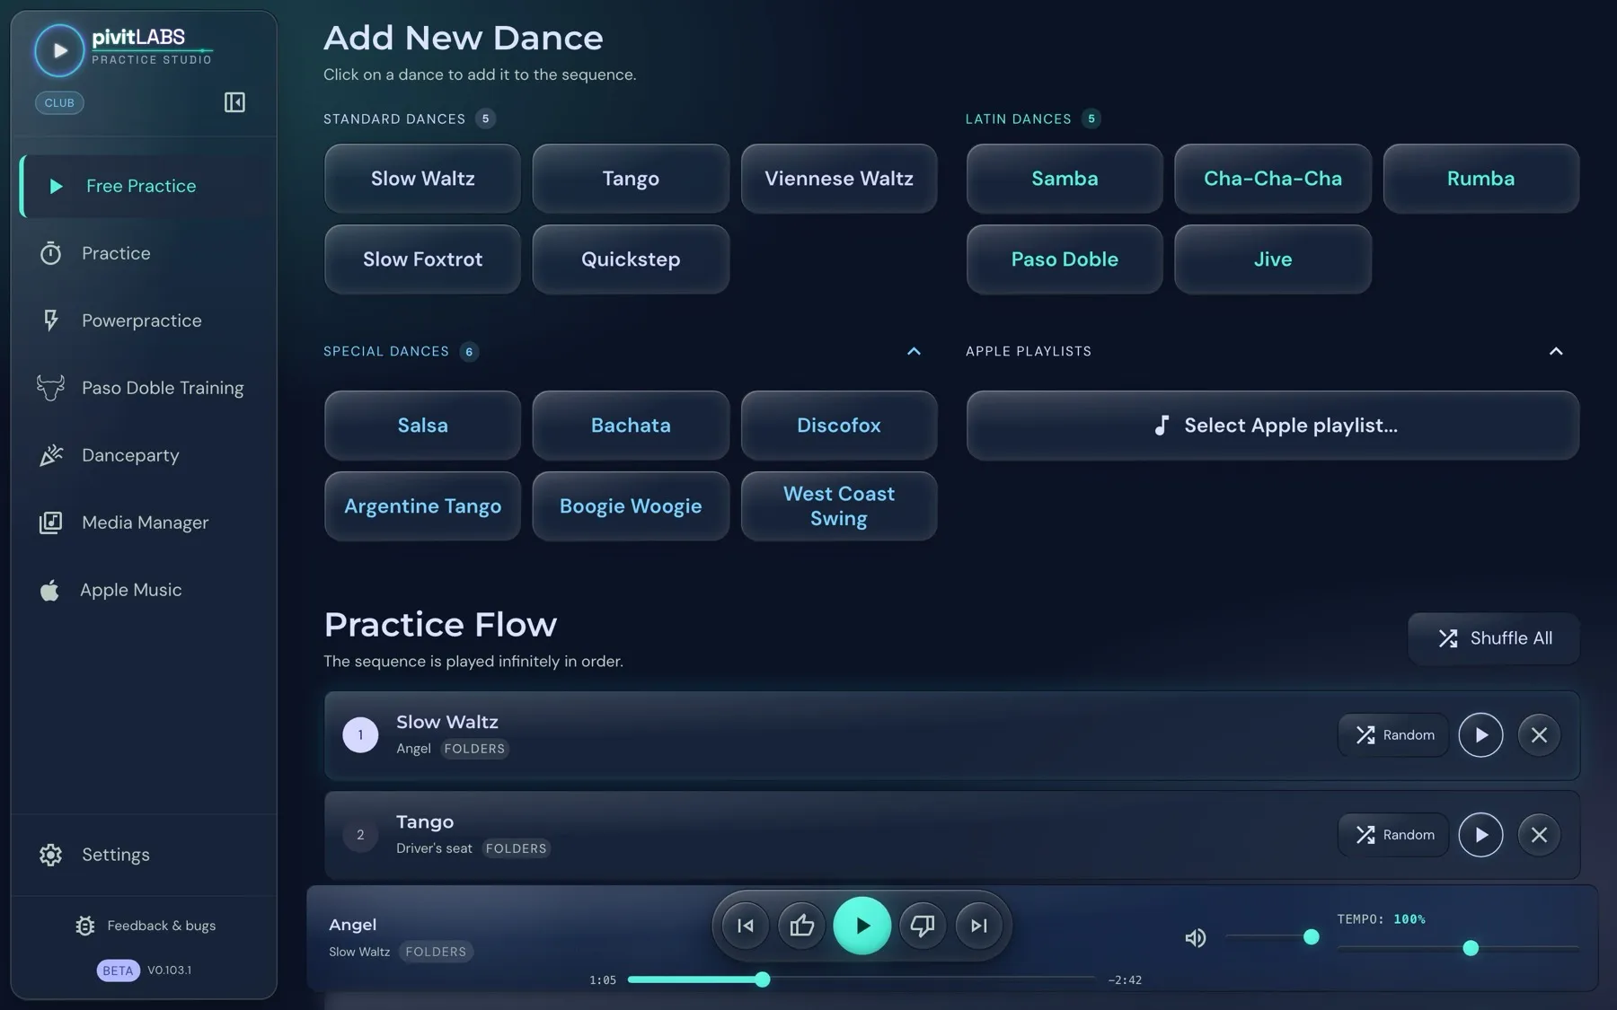This screenshot has width=1617, height=1010.
Task: Skip to next track
Action: [978, 926]
